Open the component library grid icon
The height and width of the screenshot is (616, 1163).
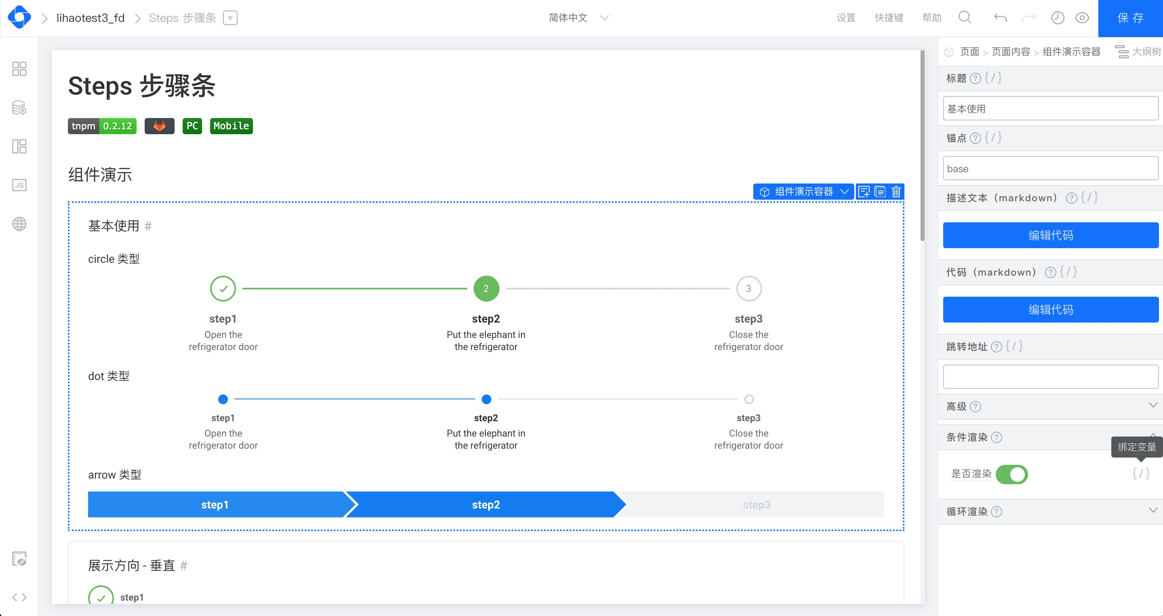pyautogui.click(x=19, y=69)
